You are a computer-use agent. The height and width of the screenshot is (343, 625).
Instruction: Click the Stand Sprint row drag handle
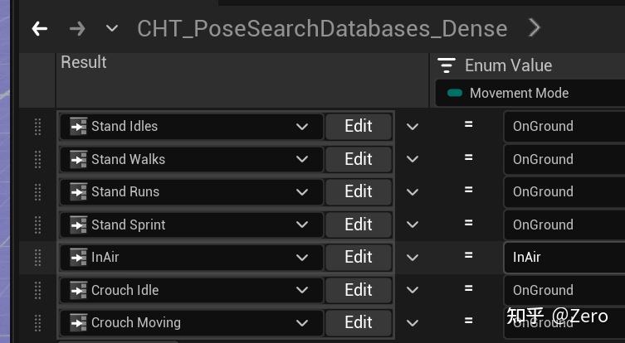click(x=37, y=225)
